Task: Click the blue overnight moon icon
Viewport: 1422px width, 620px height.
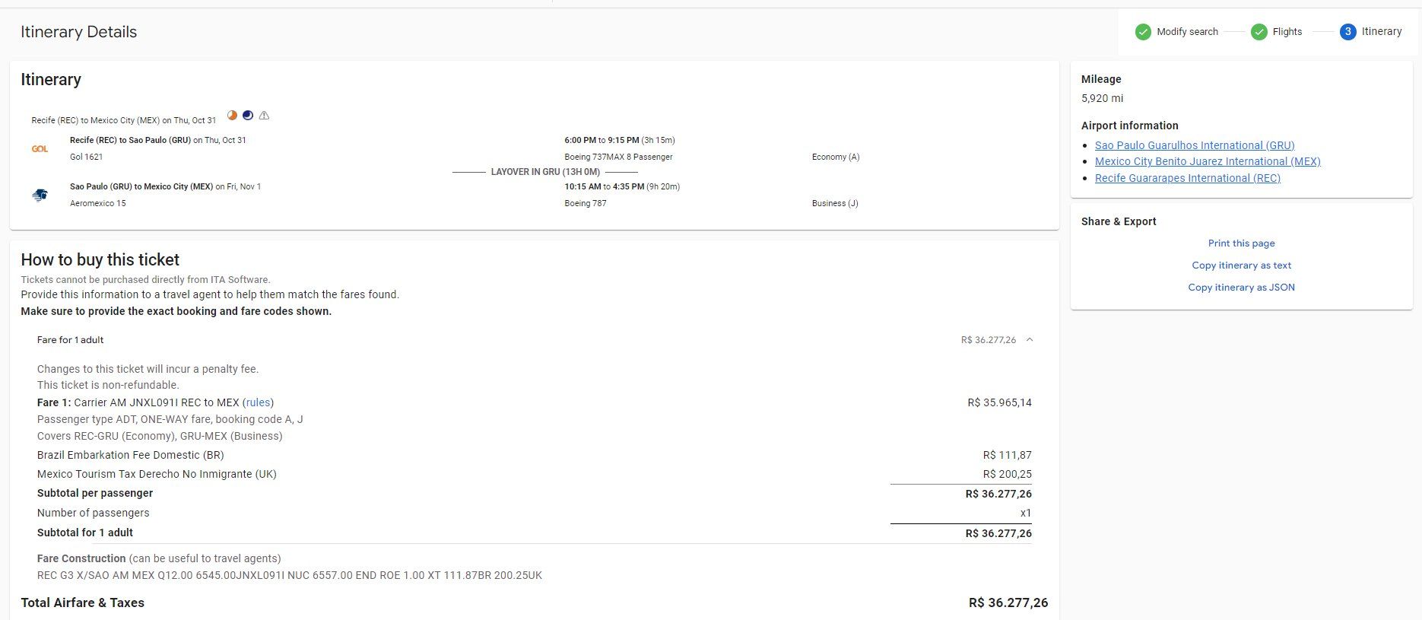Action: click(x=248, y=116)
